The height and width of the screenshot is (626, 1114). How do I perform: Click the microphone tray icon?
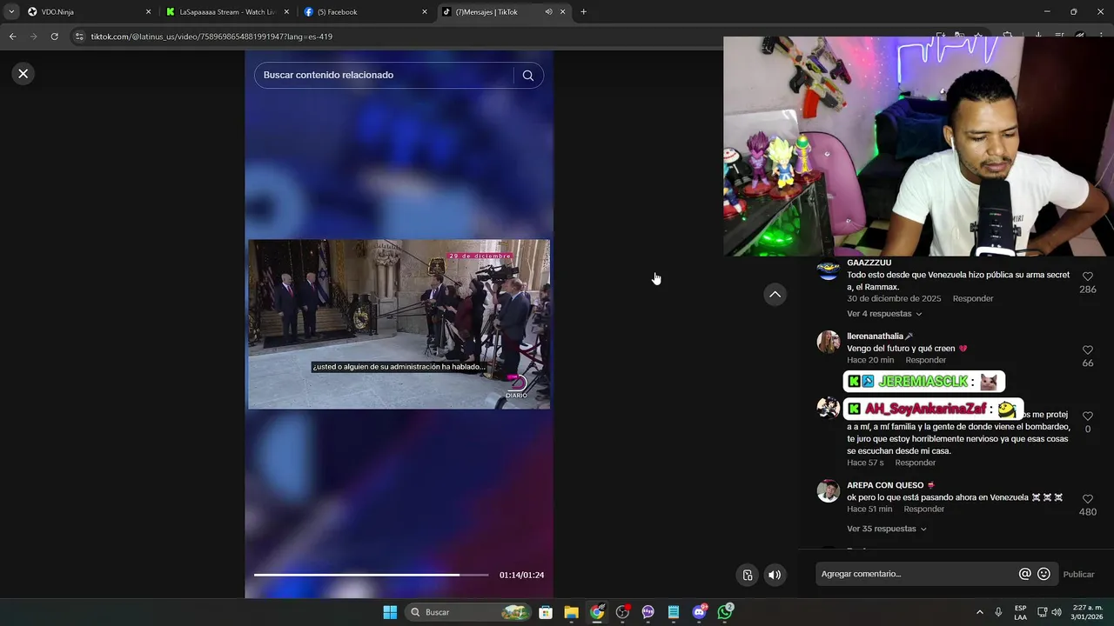point(998,612)
